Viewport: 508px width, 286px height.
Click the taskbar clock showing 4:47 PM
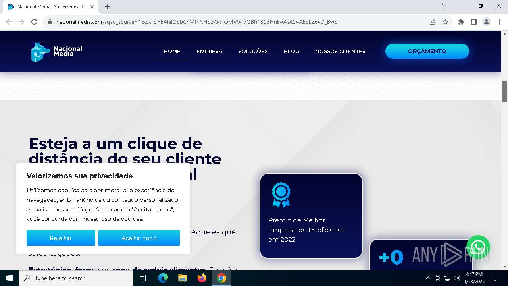(x=474, y=278)
